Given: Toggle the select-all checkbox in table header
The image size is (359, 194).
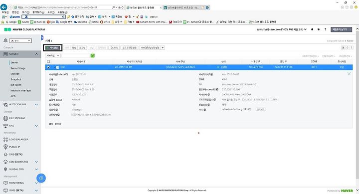Looking at the screenshot, I should pos(48,62).
